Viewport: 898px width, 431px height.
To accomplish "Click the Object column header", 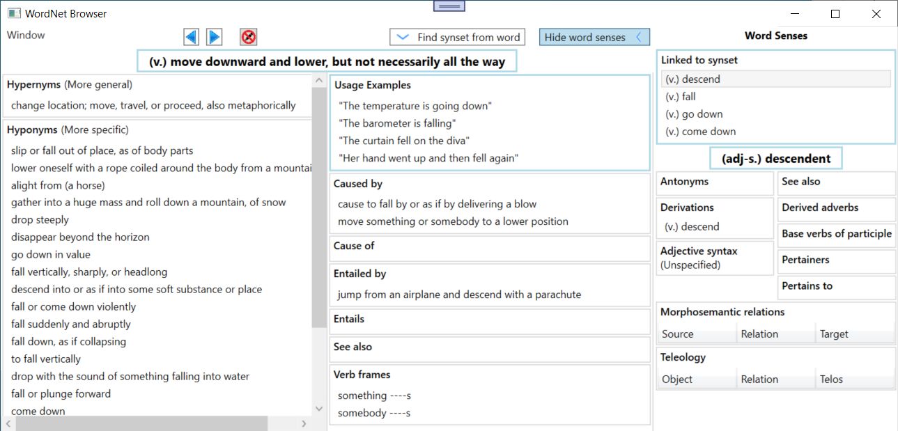I will click(697, 379).
